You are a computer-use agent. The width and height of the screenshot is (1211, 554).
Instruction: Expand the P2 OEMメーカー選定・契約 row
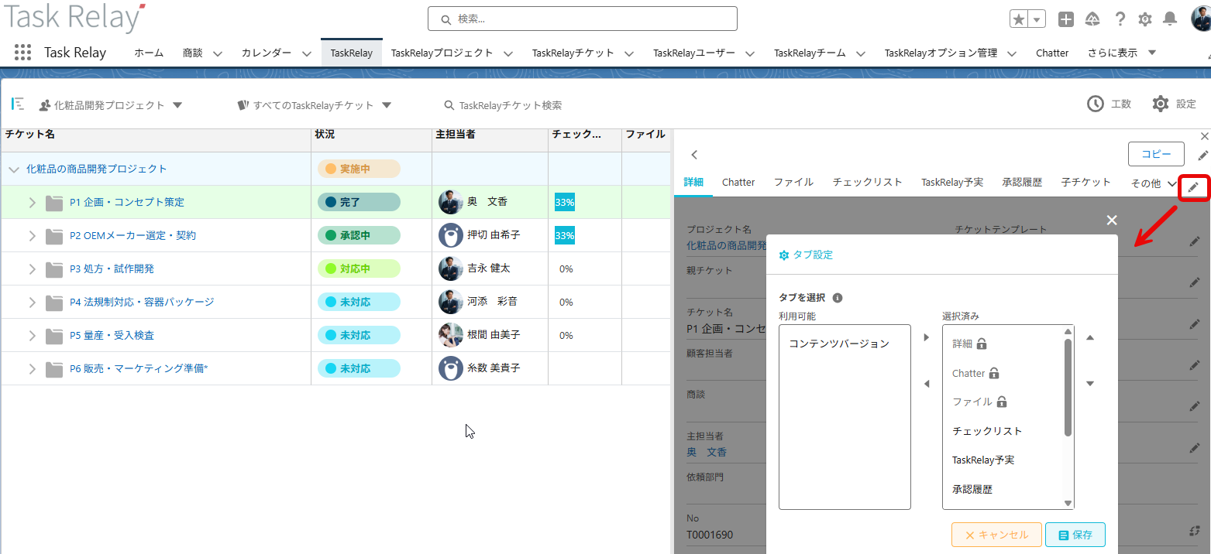(x=33, y=236)
